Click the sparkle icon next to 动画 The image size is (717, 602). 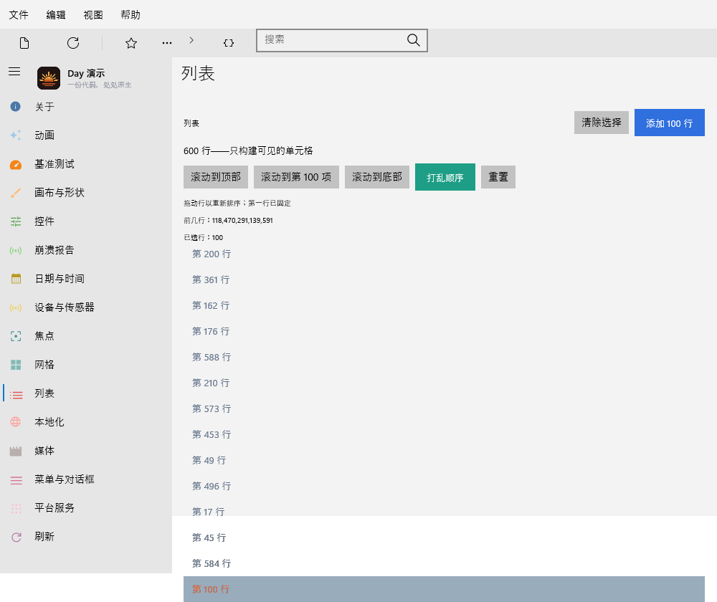click(16, 135)
